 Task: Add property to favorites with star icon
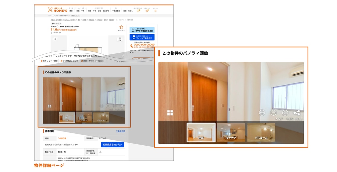click(x=121, y=28)
